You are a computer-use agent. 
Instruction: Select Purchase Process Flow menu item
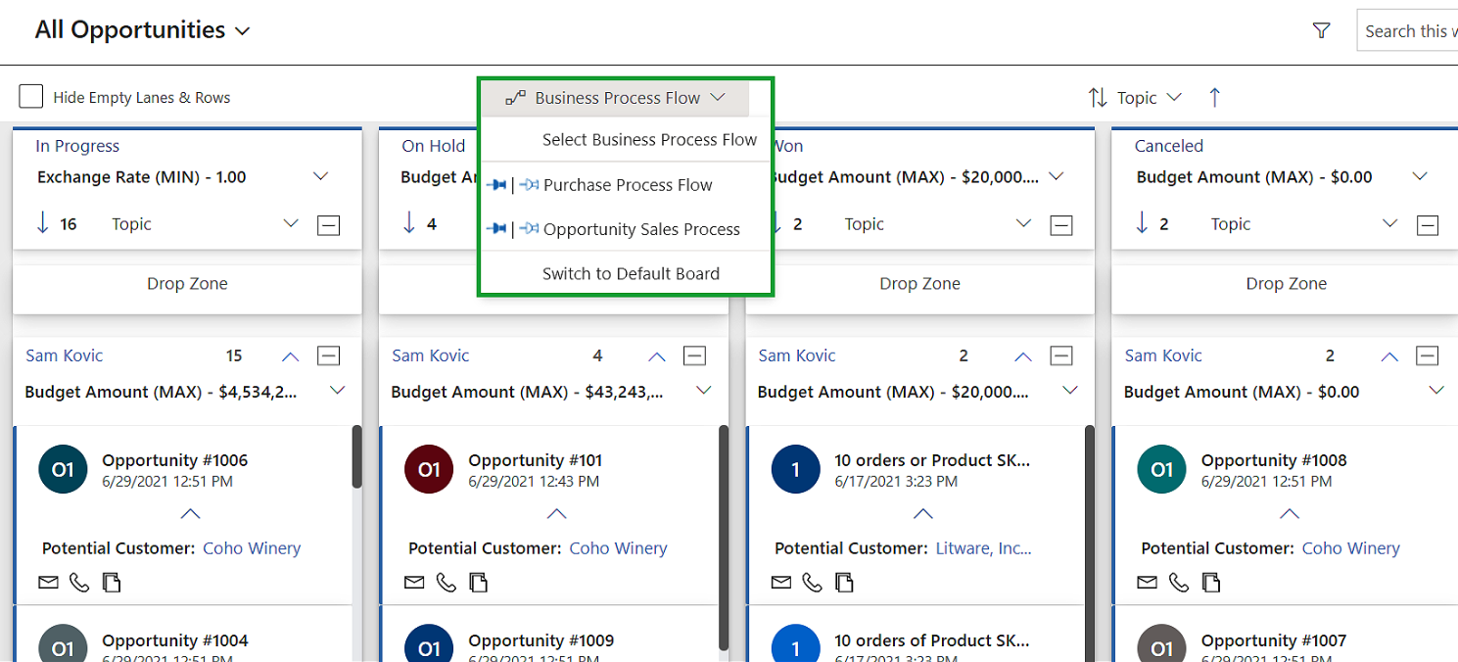coord(628,185)
